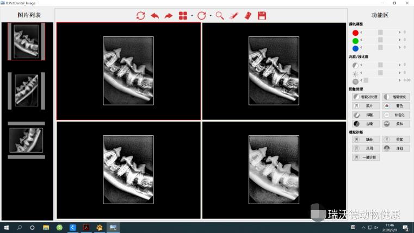
Task: Click the red refresh/reset icon in toolbar
Action: coord(140,16)
